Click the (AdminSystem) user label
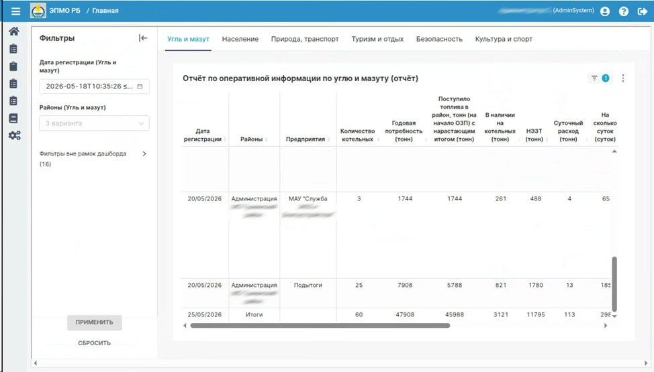 (x=573, y=11)
